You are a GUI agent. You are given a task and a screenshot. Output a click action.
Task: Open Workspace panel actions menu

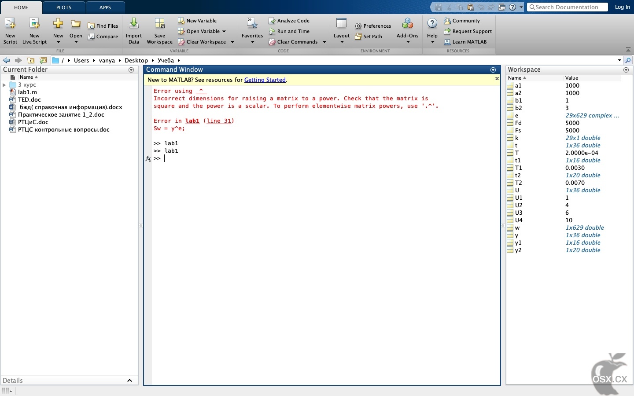tap(626, 70)
